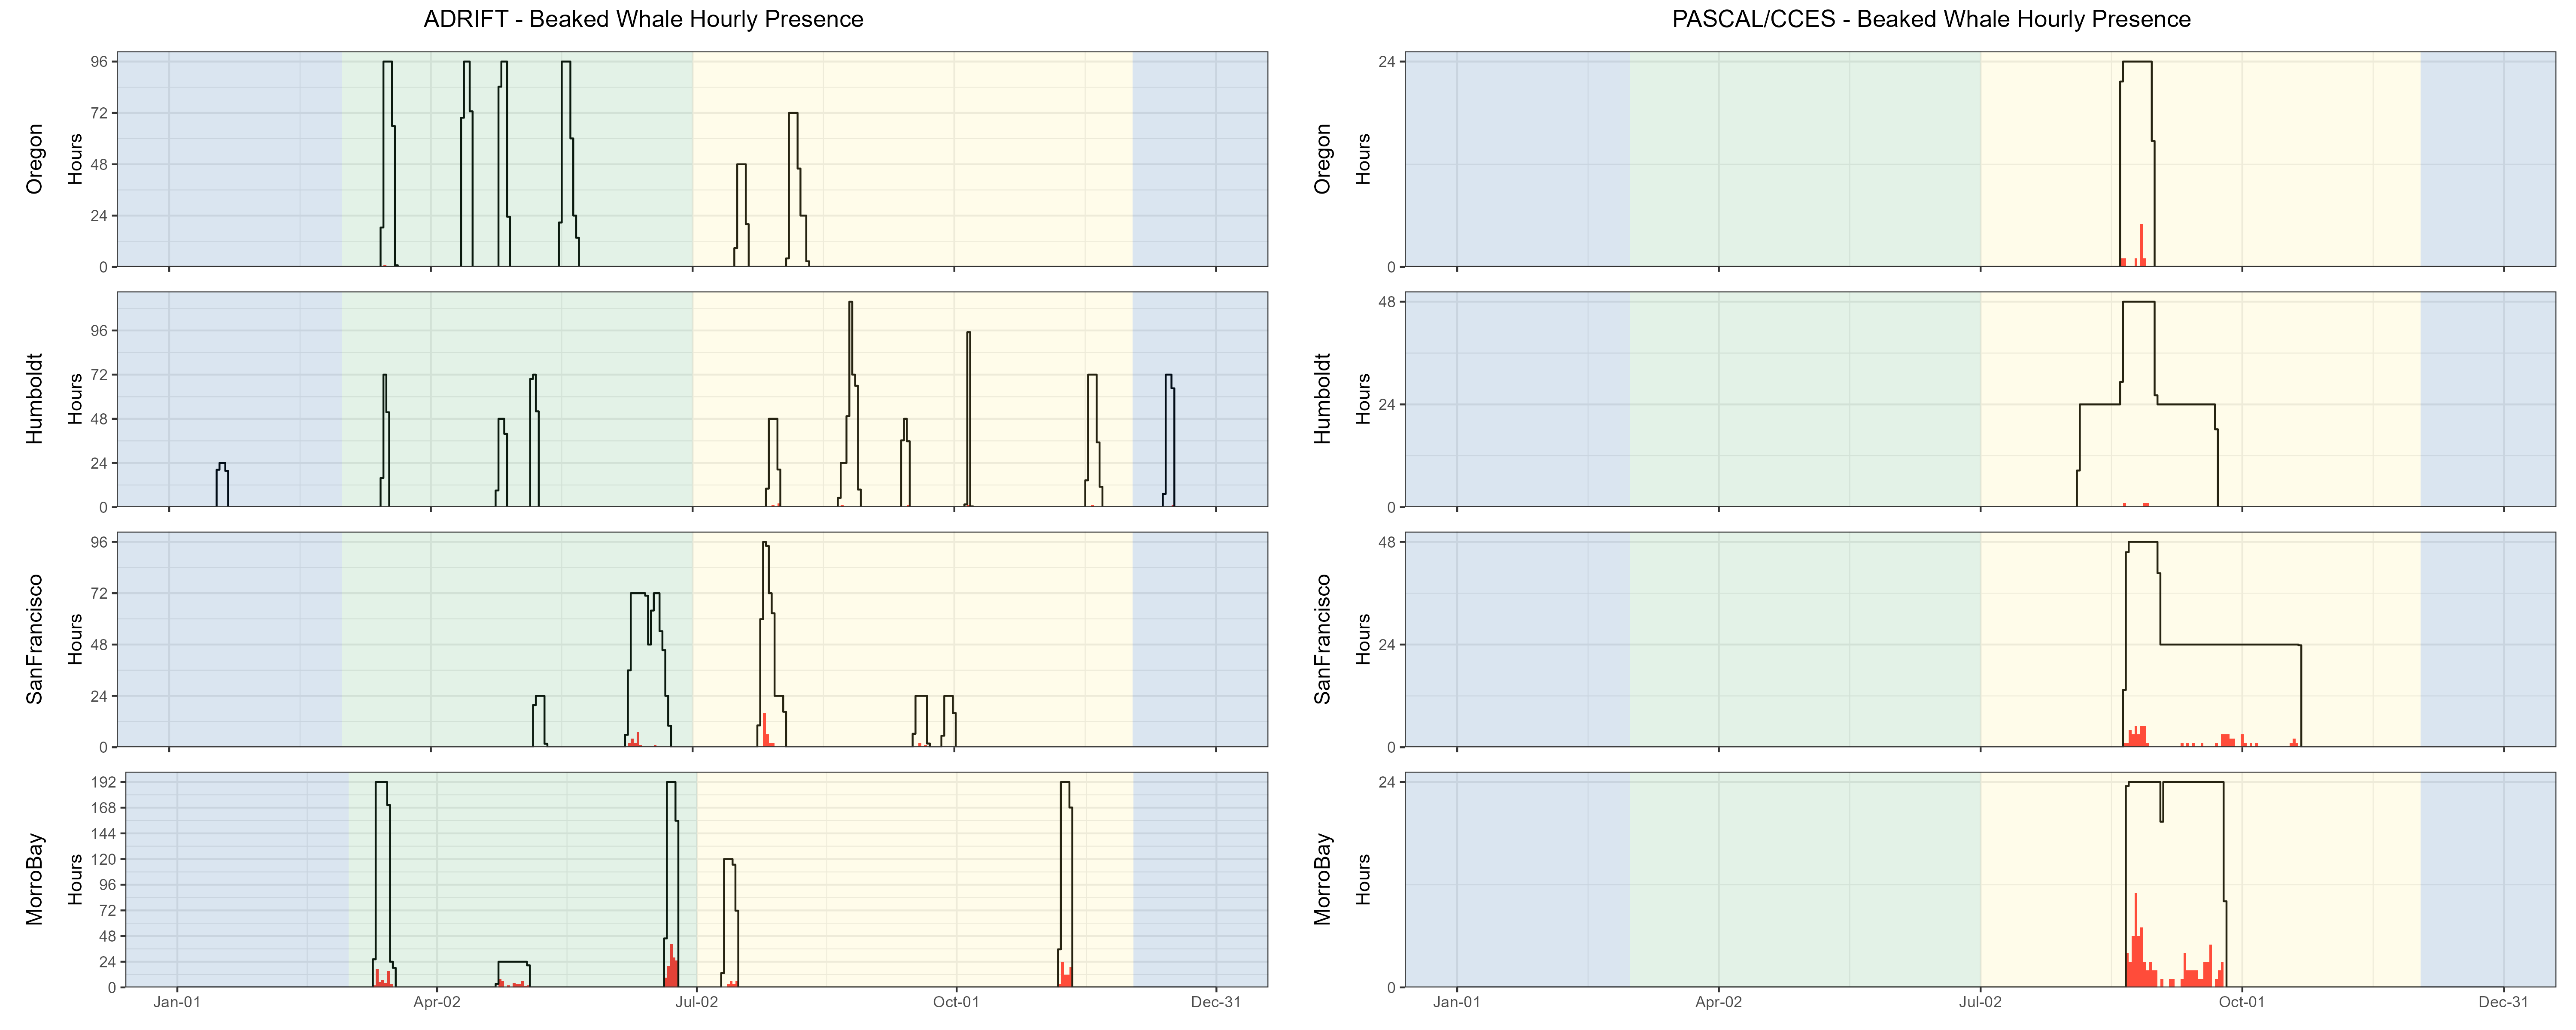Click the 24 y-tick on PASCAL/CCES MorroBay plot
Image resolution: width=2576 pixels, height=1030 pixels.
[x=1387, y=782]
